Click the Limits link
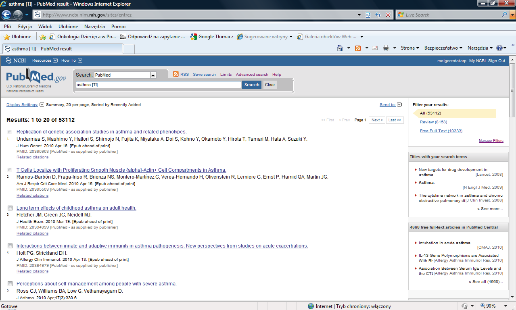 pyautogui.click(x=226, y=75)
